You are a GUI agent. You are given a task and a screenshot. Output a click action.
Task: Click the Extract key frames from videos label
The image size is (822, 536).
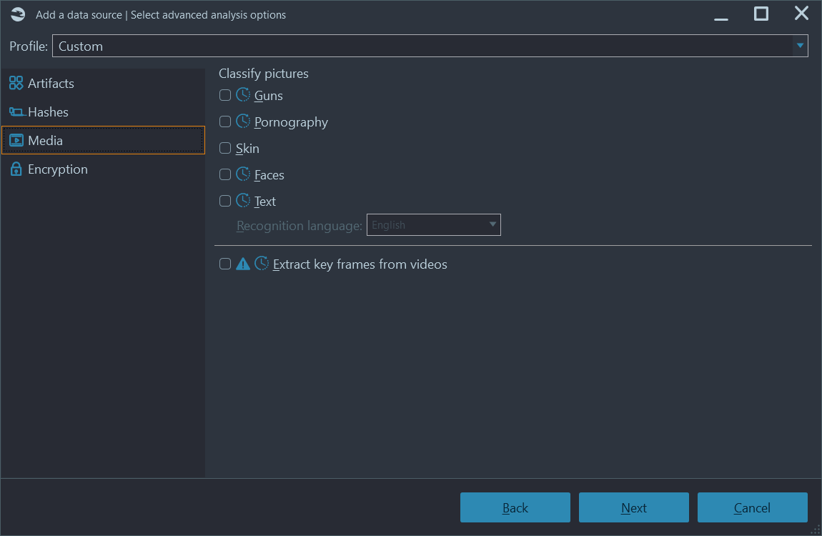click(360, 264)
